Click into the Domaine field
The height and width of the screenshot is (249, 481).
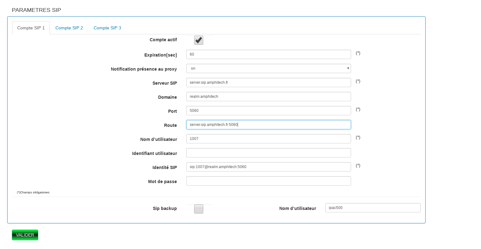pos(268,97)
